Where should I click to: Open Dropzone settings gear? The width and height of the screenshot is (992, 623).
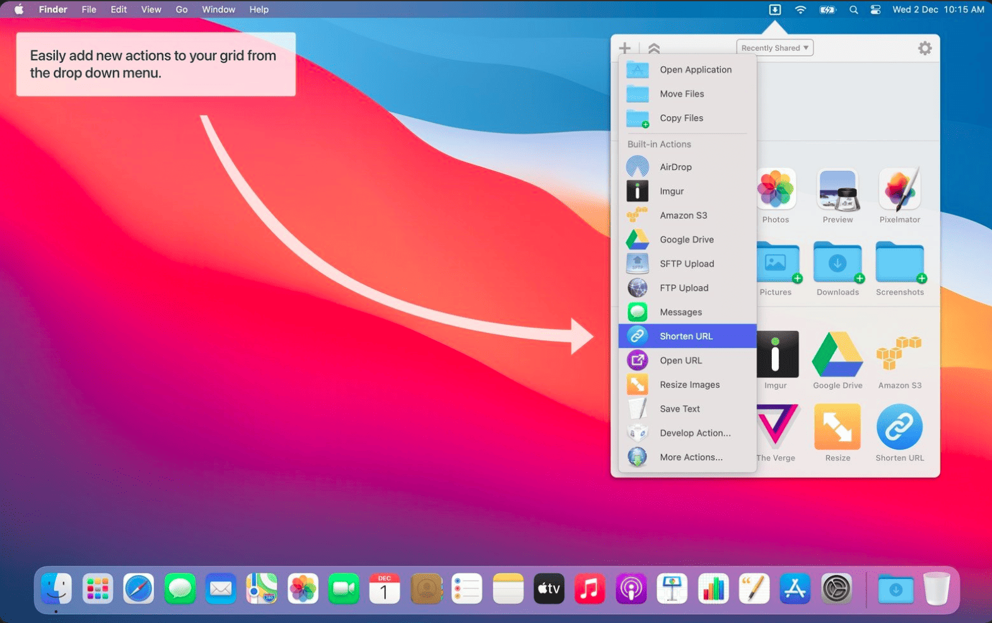click(x=925, y=48)
